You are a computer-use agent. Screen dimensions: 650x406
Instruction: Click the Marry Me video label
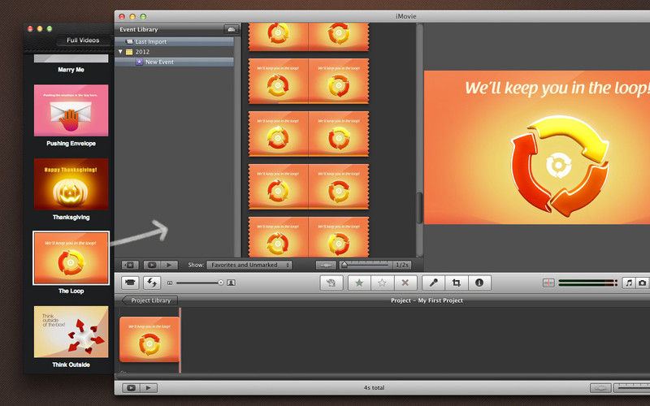pyautogui.click(x=71, y=70)
